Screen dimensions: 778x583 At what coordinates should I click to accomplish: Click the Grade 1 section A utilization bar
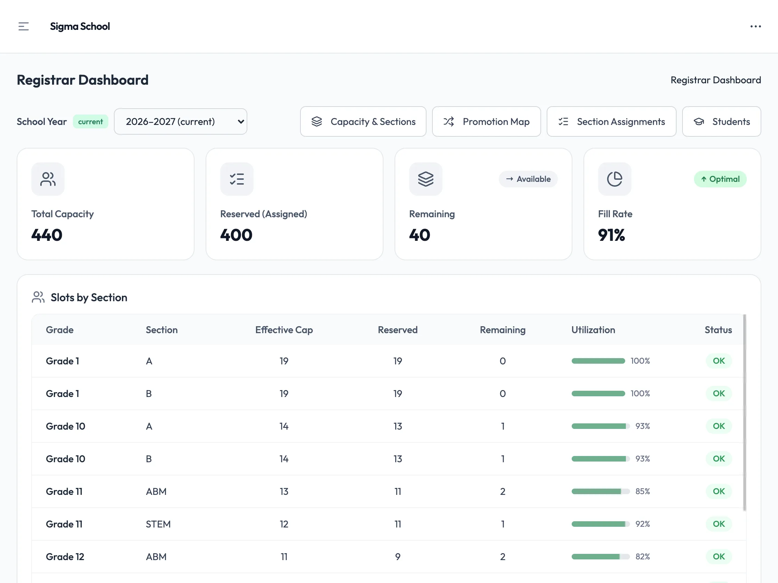pos(598,361)
